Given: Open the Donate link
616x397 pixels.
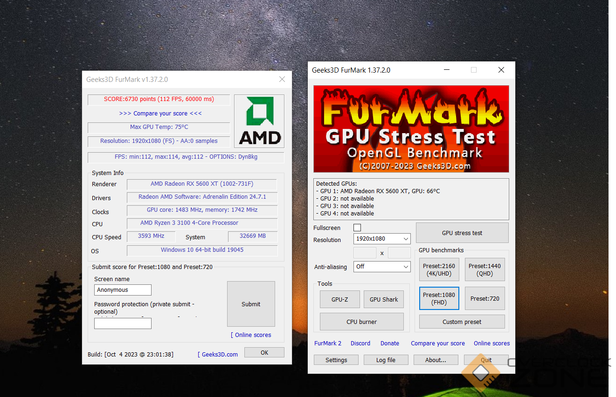Looking at the screenshot, I should point(390,343).
